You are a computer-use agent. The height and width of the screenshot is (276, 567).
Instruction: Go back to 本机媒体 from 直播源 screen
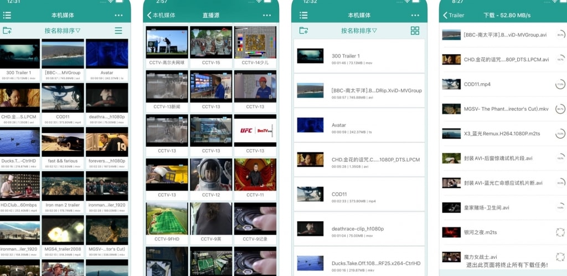[x=161, y=15]
